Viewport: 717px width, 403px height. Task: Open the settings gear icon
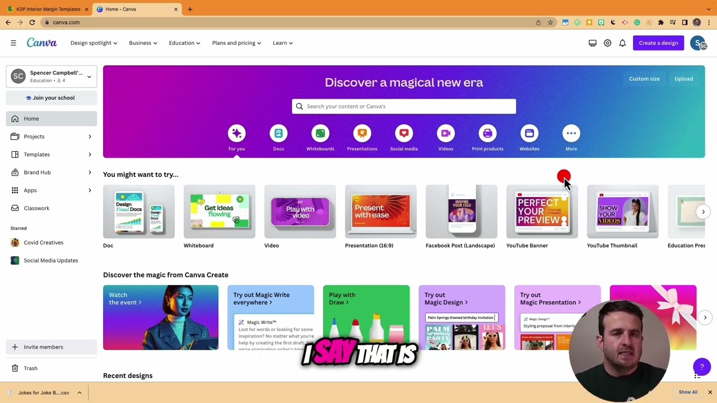pos(607,43)
